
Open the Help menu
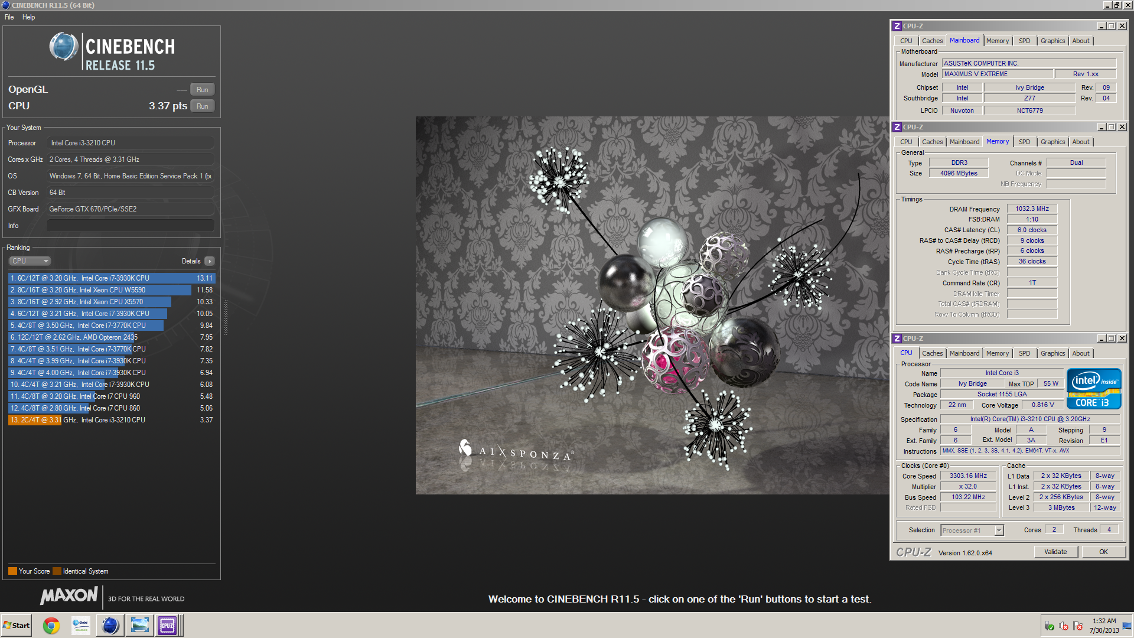point(28,17)
